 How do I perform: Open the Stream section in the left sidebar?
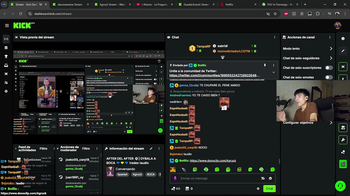click(6, 39)
